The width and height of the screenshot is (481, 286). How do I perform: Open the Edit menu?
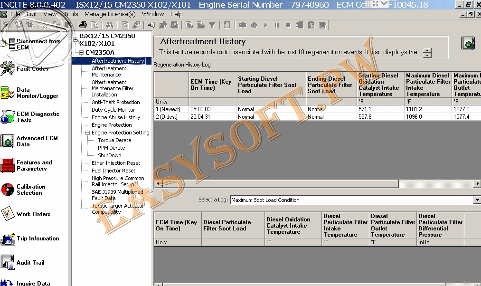click(x=32, y=14)
